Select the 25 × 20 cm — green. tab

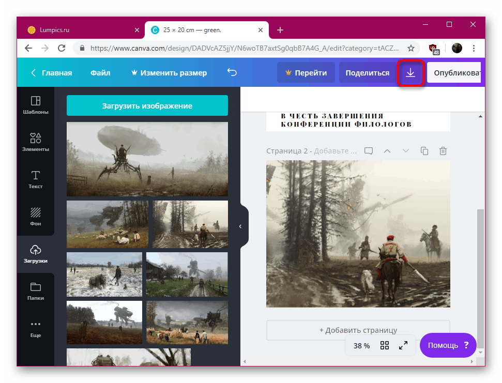point(206,30)
